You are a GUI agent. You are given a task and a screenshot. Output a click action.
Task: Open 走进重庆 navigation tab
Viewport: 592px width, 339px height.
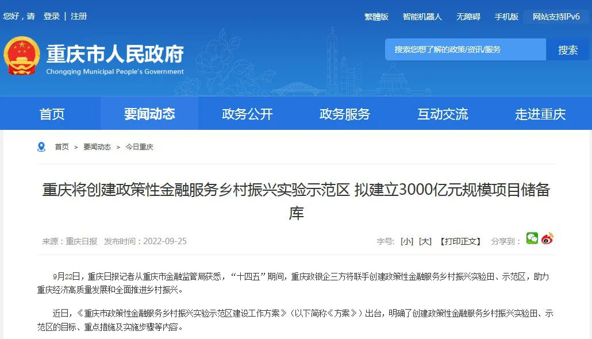pos(540,114)
